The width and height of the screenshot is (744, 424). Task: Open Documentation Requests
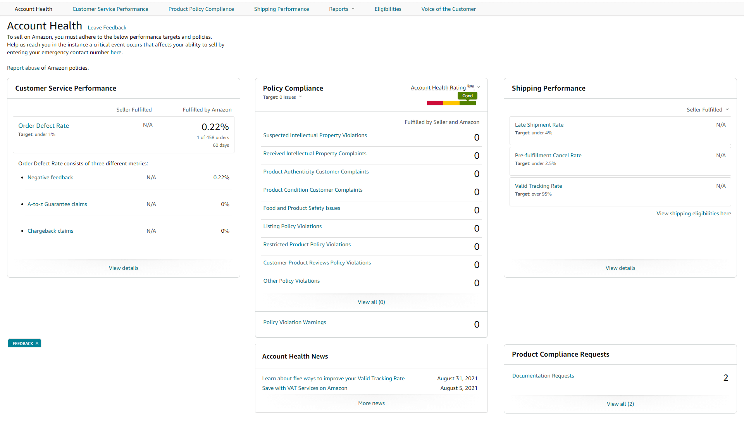543,376
